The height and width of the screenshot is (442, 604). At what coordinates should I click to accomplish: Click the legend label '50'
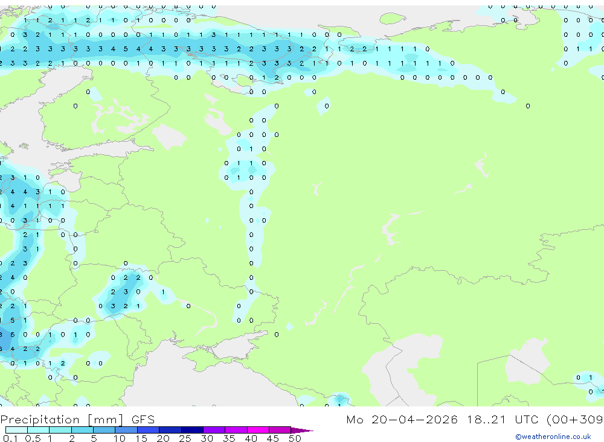pos(295,438)
